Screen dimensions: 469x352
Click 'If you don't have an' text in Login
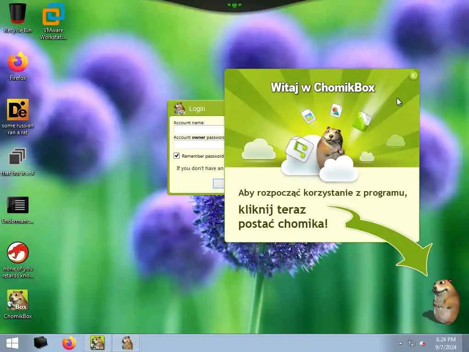coord(200,168)
